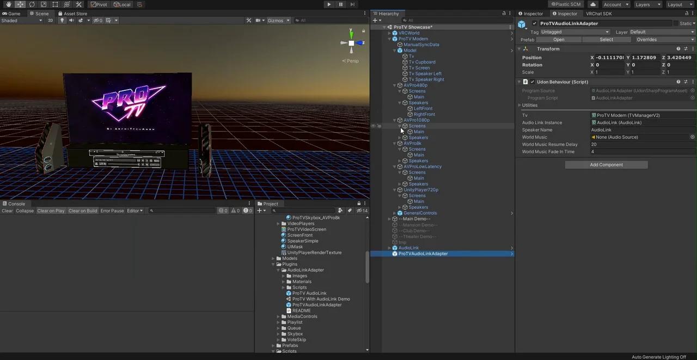Toggle ProTVAudioLinkAdapter object active checkbox
The height and width of the screenshot is (360, 697).
[534, 23]
